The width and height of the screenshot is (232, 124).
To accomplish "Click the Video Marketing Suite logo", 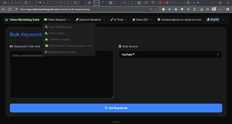I will (x=22, y=20).
